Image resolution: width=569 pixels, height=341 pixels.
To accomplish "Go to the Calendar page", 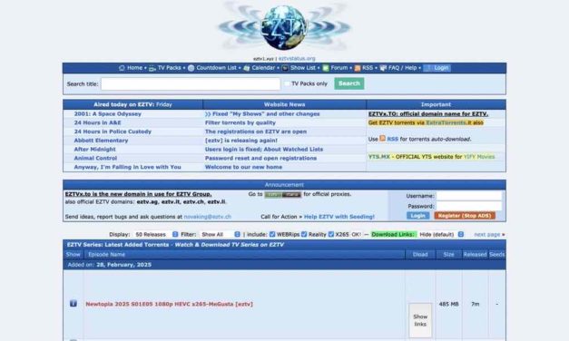I will pyautogui.click(x=263, y=68).
